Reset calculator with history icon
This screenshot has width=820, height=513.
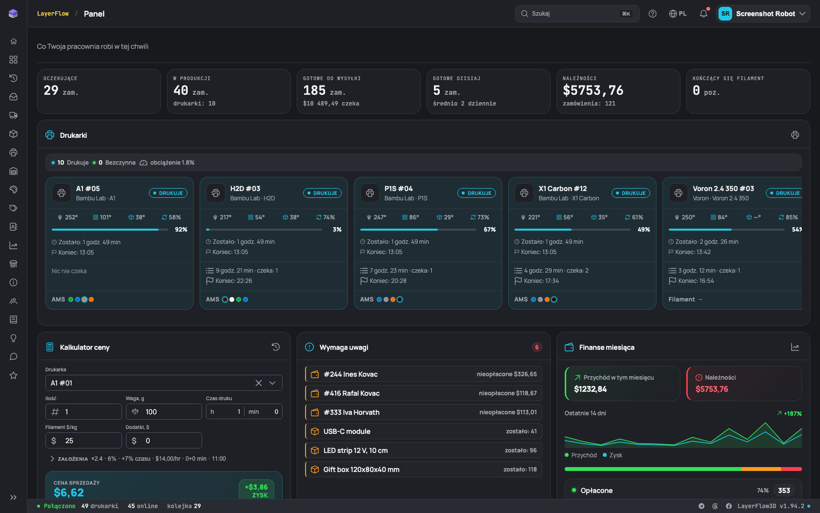pos(276,347)
